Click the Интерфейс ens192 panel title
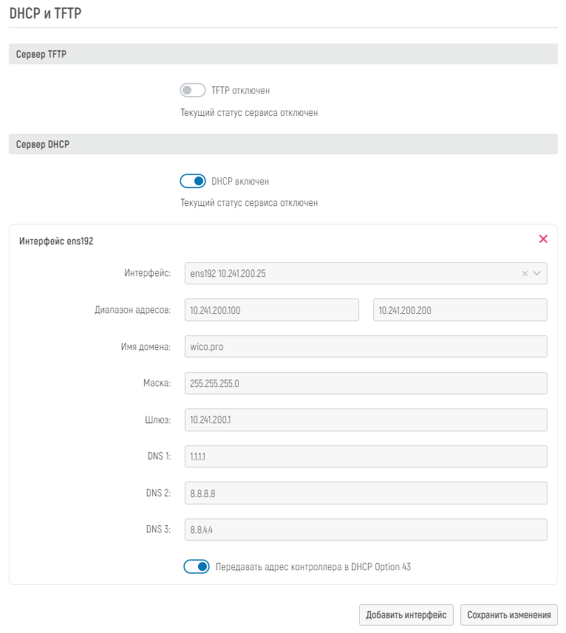The height and width of the screenshot is (633, 566). 56,241
